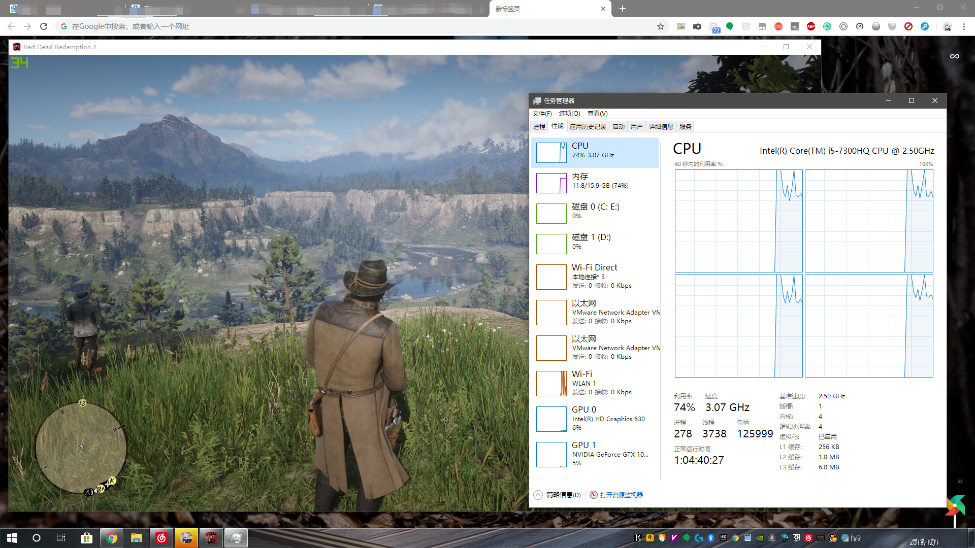Switch to the Processes (进程) tab

(x=539, y=127)
